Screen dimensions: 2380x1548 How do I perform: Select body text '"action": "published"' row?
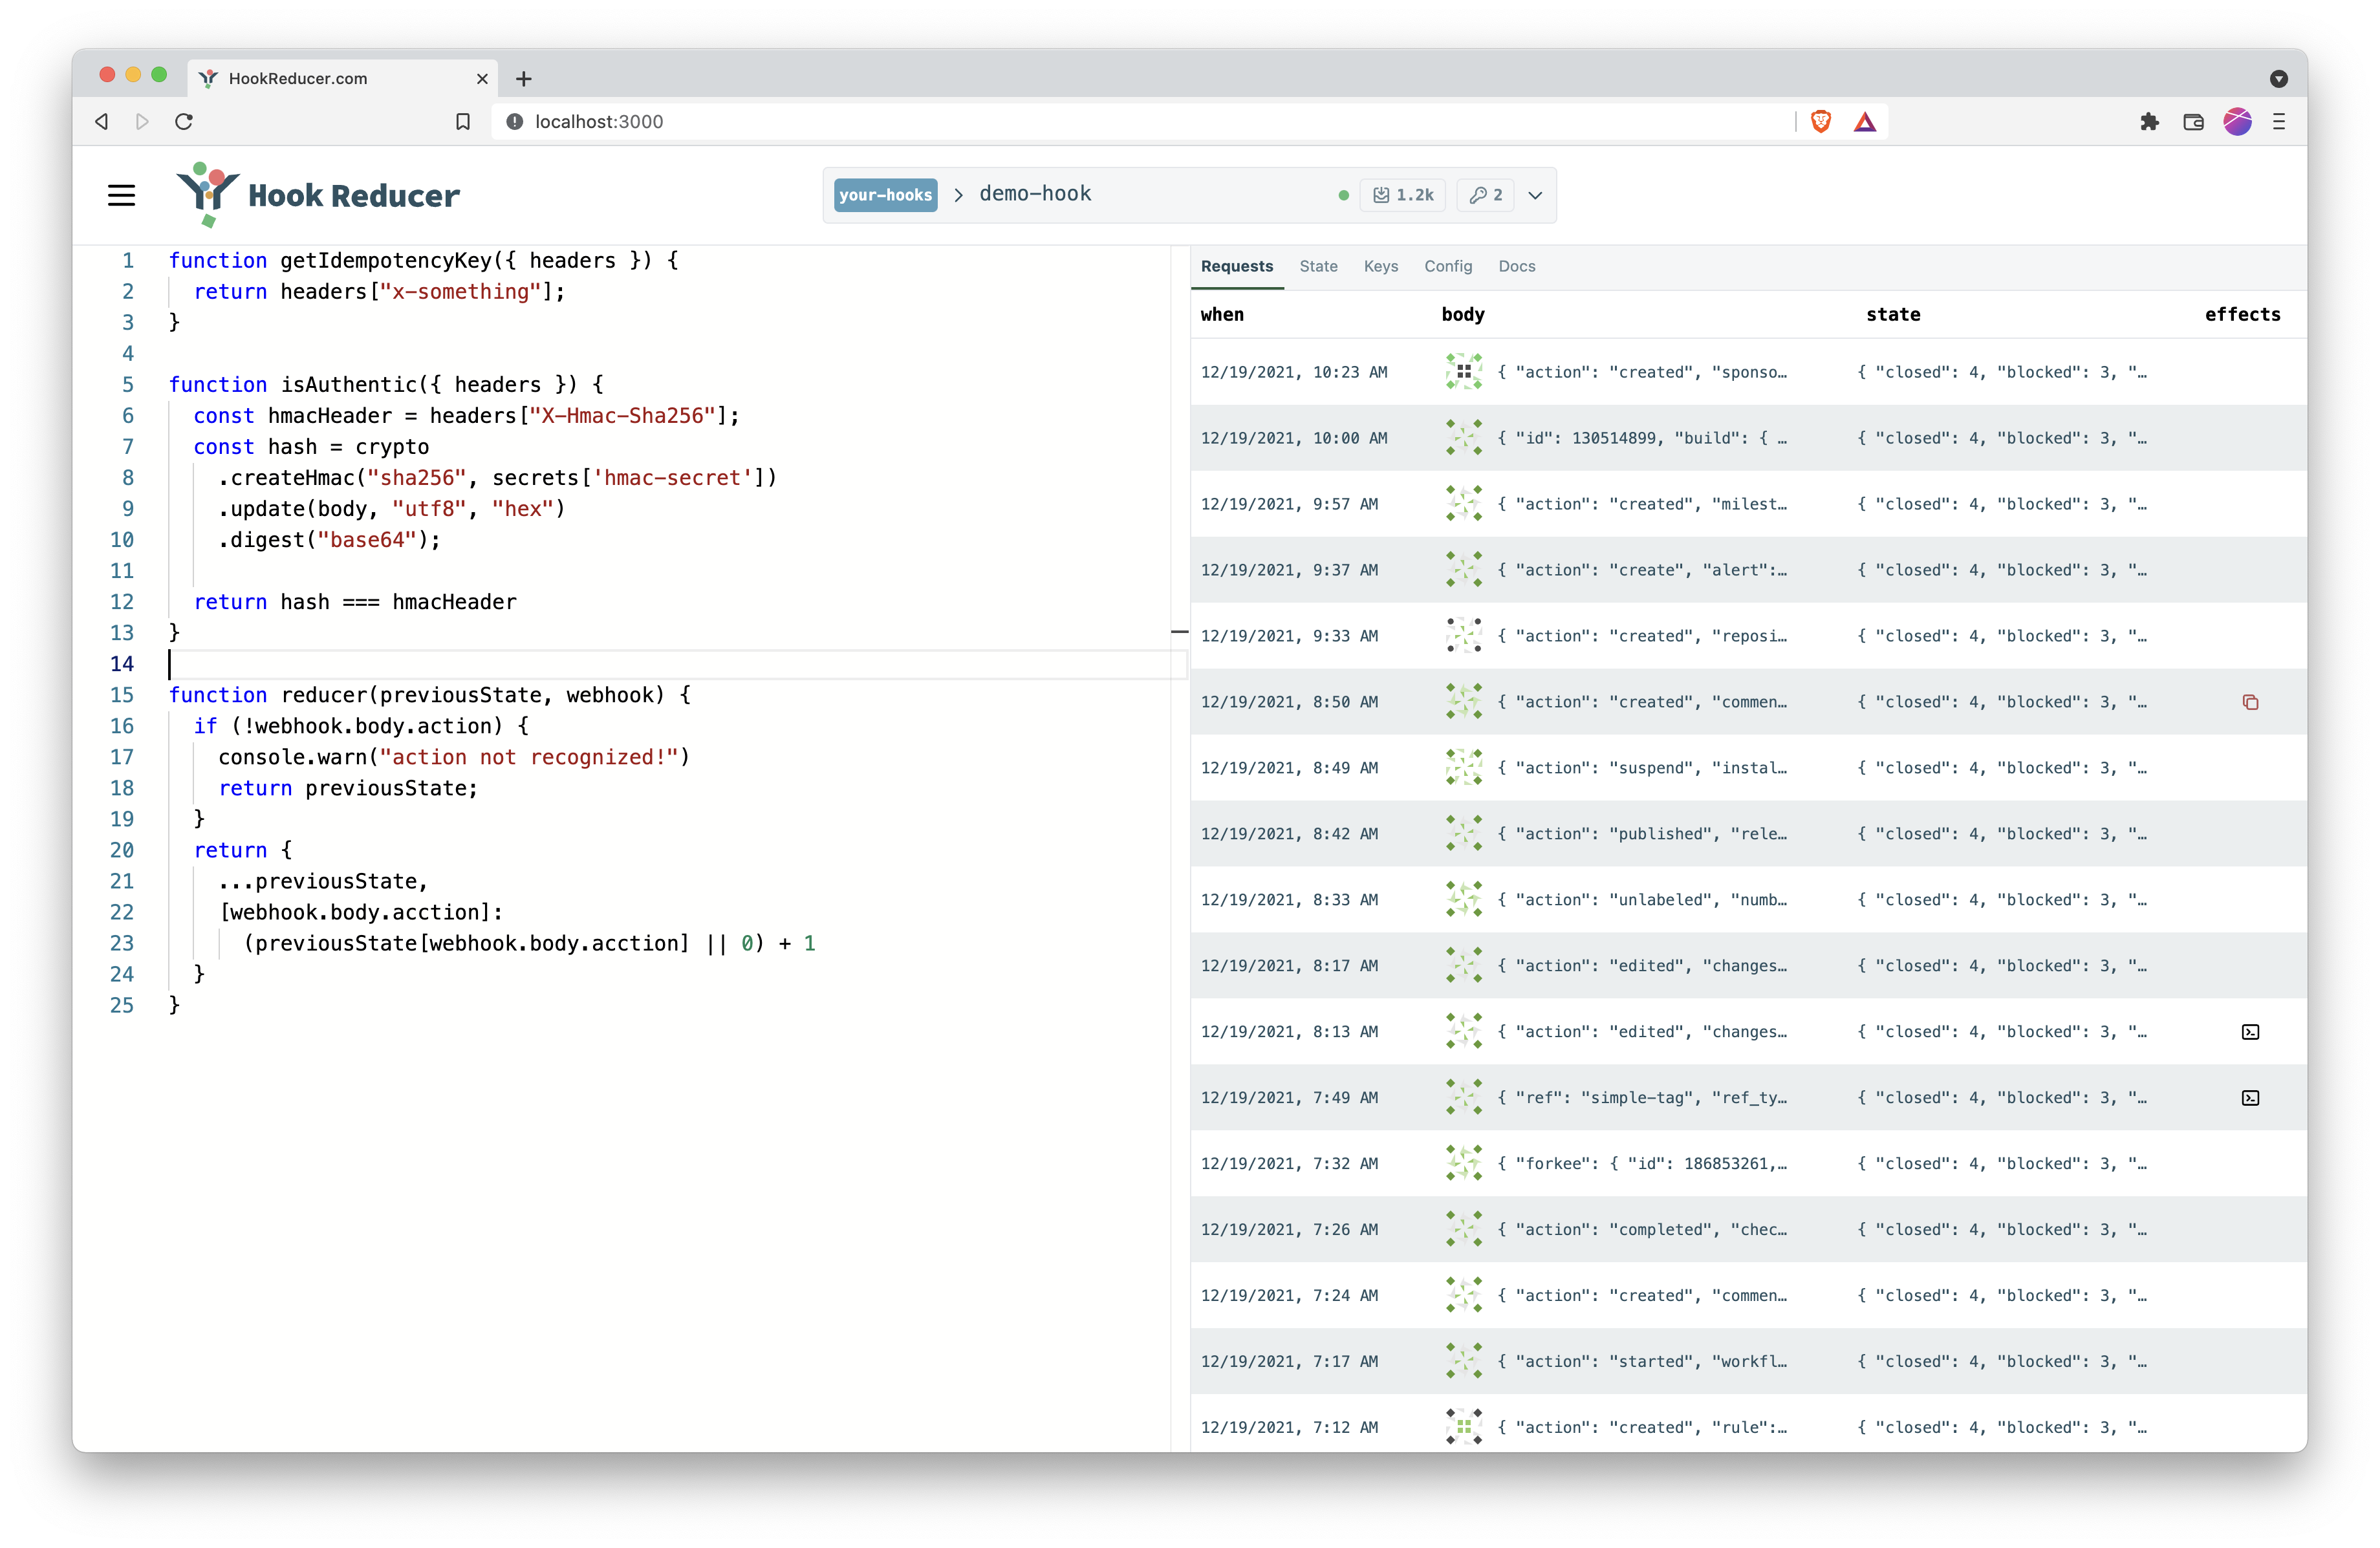(1642, 834)
